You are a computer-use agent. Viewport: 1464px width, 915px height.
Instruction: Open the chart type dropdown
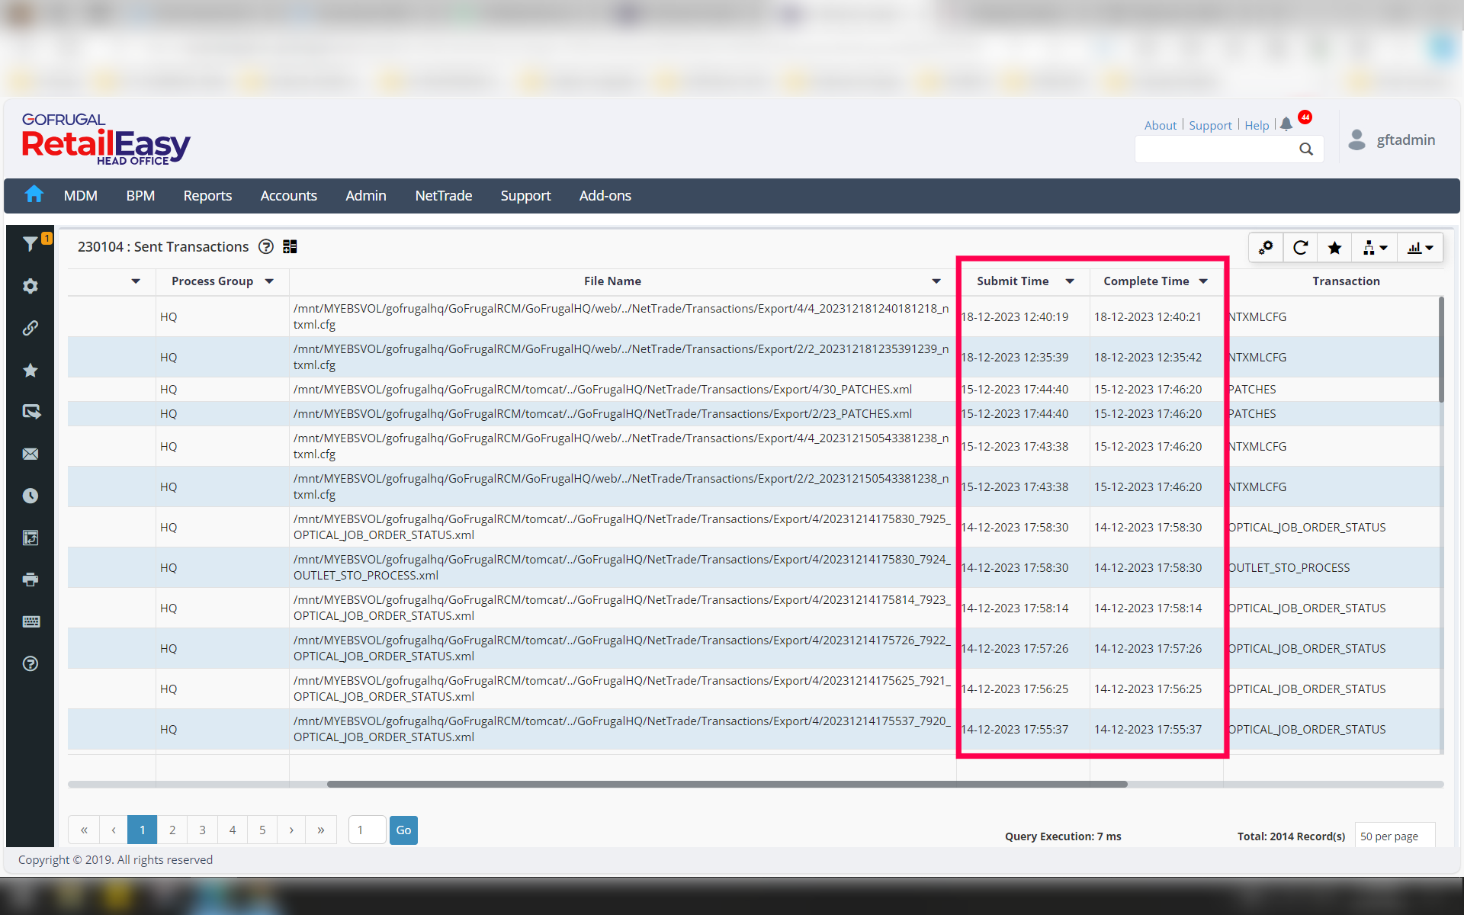click(x=1420, y=247)
